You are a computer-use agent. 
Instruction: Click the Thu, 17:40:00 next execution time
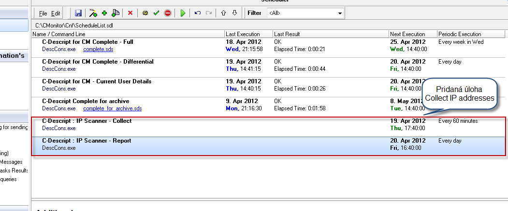point(407,128)
